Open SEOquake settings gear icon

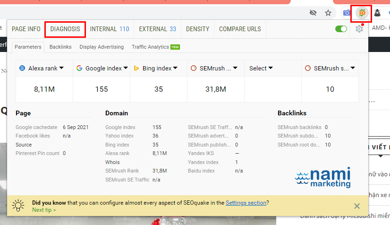[x=359, y=29]
